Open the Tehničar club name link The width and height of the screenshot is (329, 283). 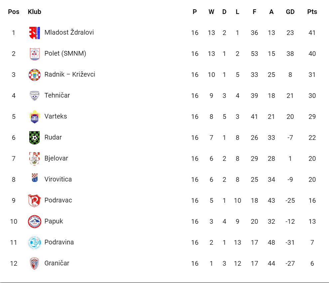[x=57, y=95]
